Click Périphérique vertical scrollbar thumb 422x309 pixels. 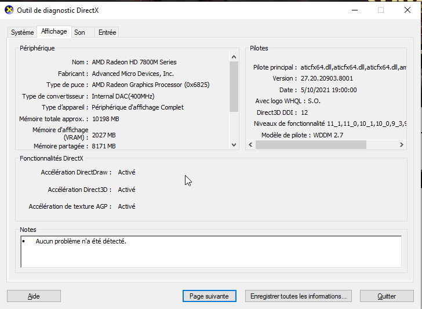pyautogui.click(x=234, y=86)
